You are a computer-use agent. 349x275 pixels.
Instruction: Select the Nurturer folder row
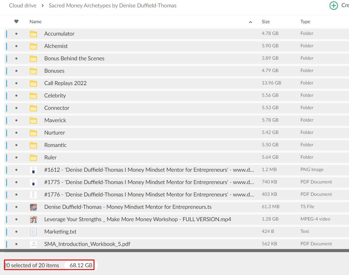pyautogui.click(x=55, y=133)
